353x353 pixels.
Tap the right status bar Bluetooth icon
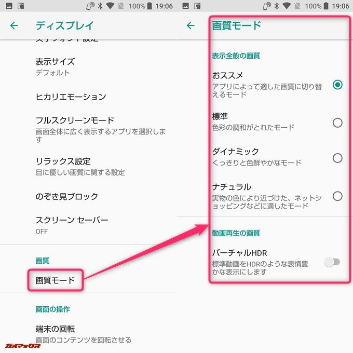click(277, 6)
